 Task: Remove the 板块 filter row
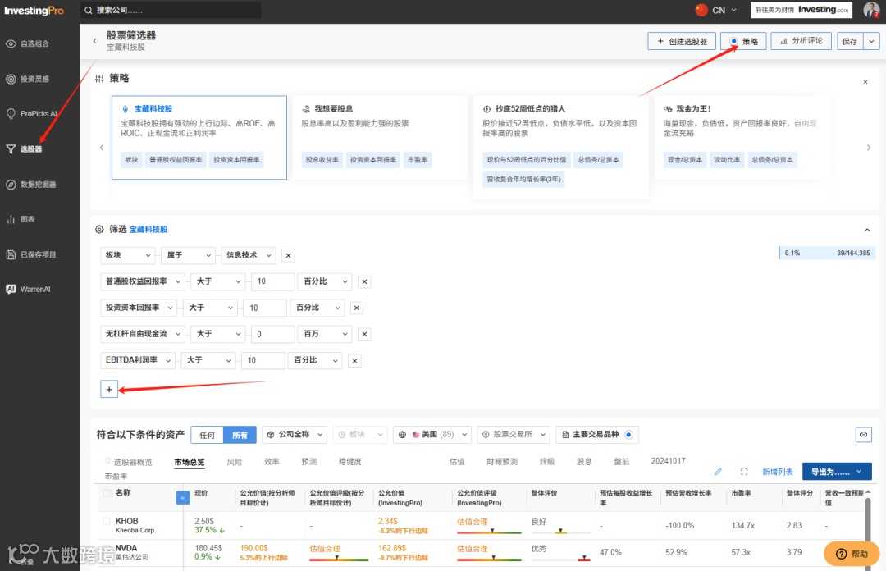click(288, 255)
